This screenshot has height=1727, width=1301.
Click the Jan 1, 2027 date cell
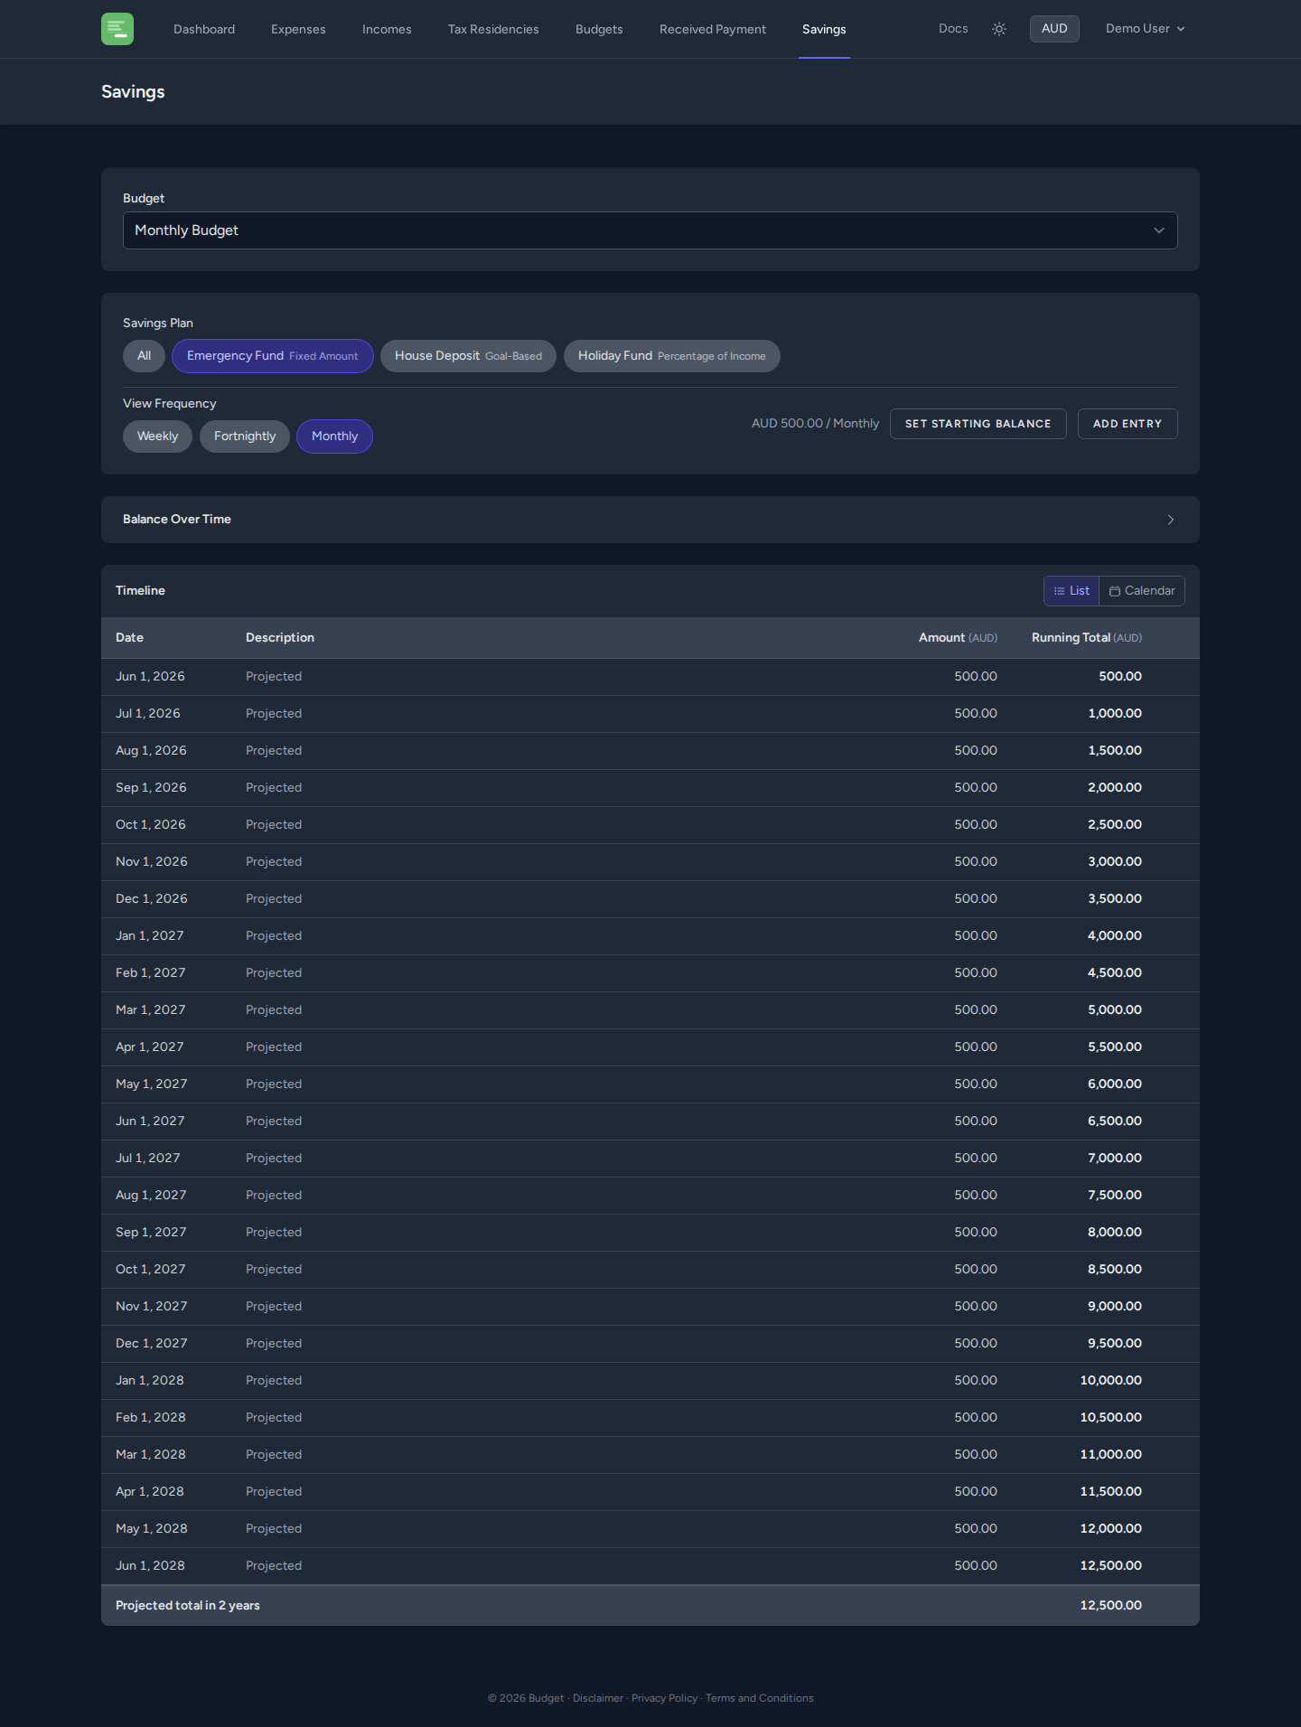[x=150, y=936]
